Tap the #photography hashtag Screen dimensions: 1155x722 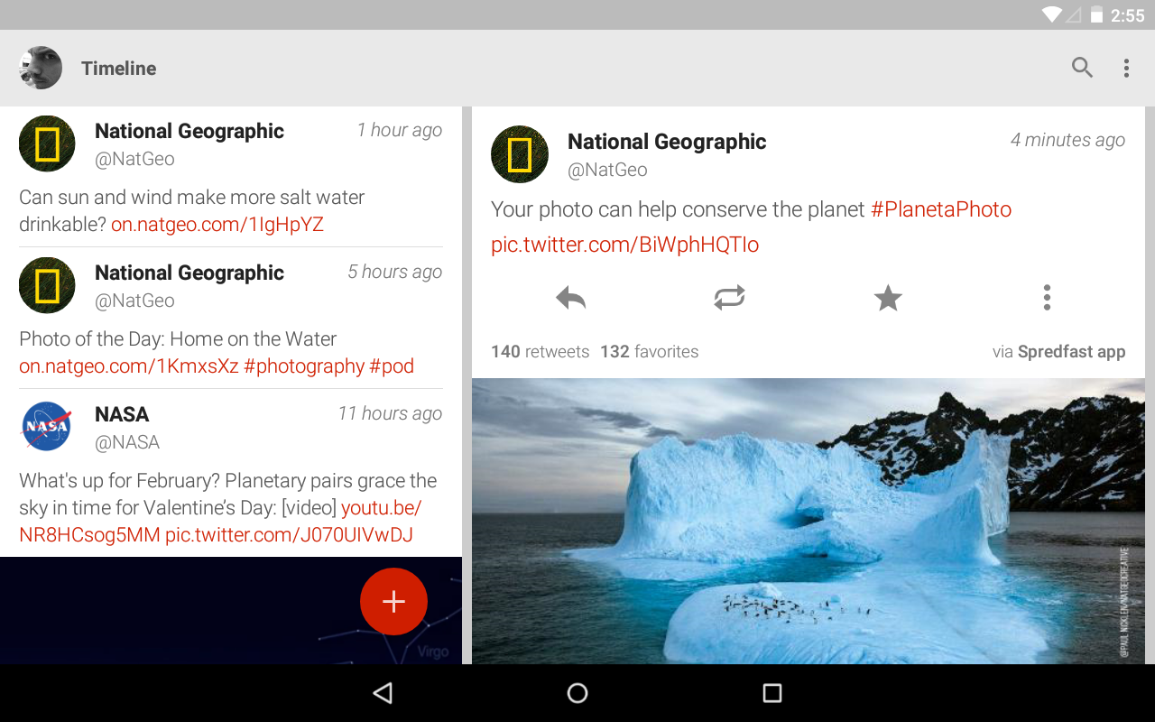click(304, 366)
